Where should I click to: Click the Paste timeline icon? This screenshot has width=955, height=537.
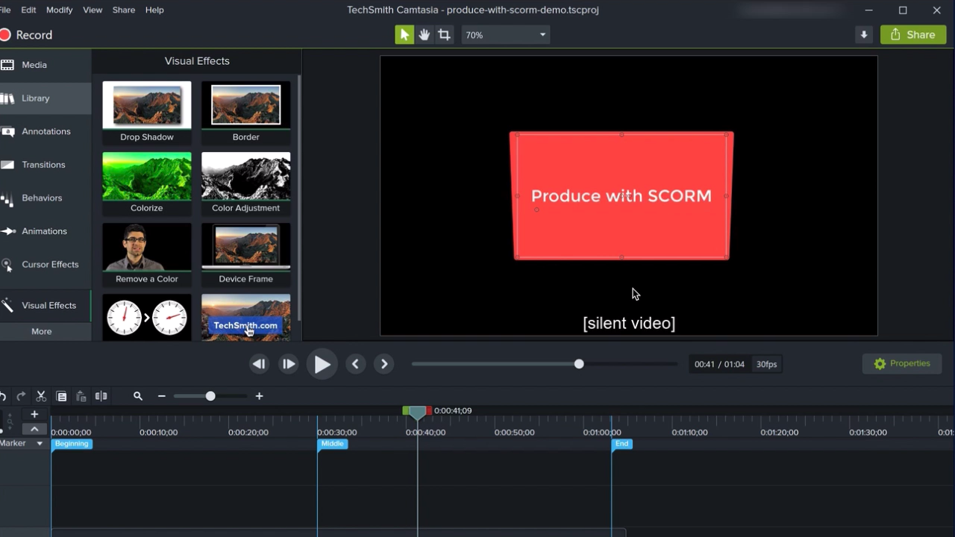81,396
